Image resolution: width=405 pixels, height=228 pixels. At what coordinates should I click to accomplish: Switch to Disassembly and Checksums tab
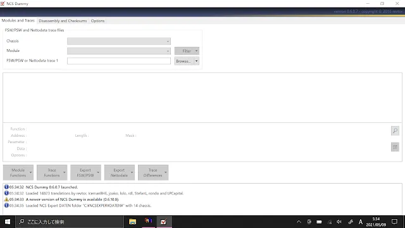pyautogui.click(x=63, y=21)
